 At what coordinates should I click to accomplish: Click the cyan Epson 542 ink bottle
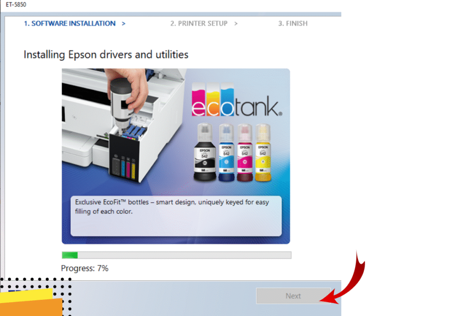pos(226,153)
